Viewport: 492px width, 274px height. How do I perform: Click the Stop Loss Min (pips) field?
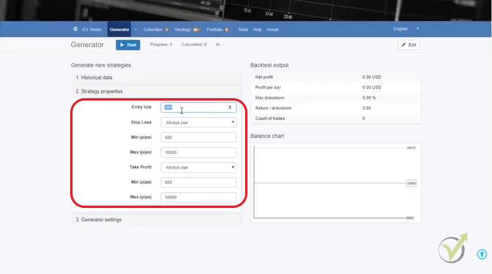tap(199, 137)
